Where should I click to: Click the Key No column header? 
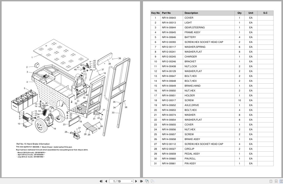[x=155, y=13]
